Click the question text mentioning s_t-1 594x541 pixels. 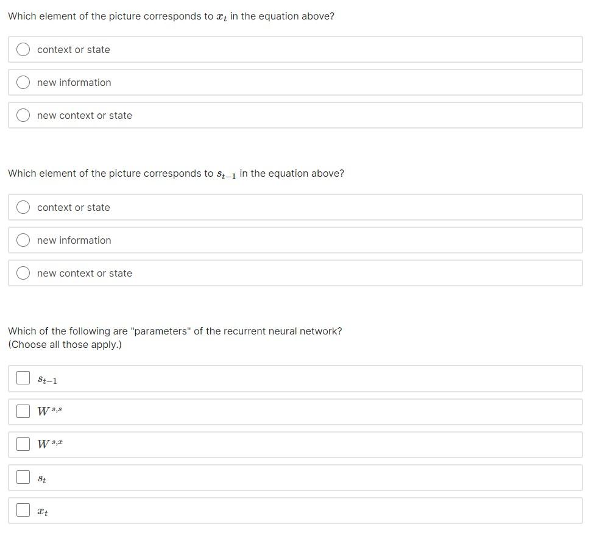point(175,173)
